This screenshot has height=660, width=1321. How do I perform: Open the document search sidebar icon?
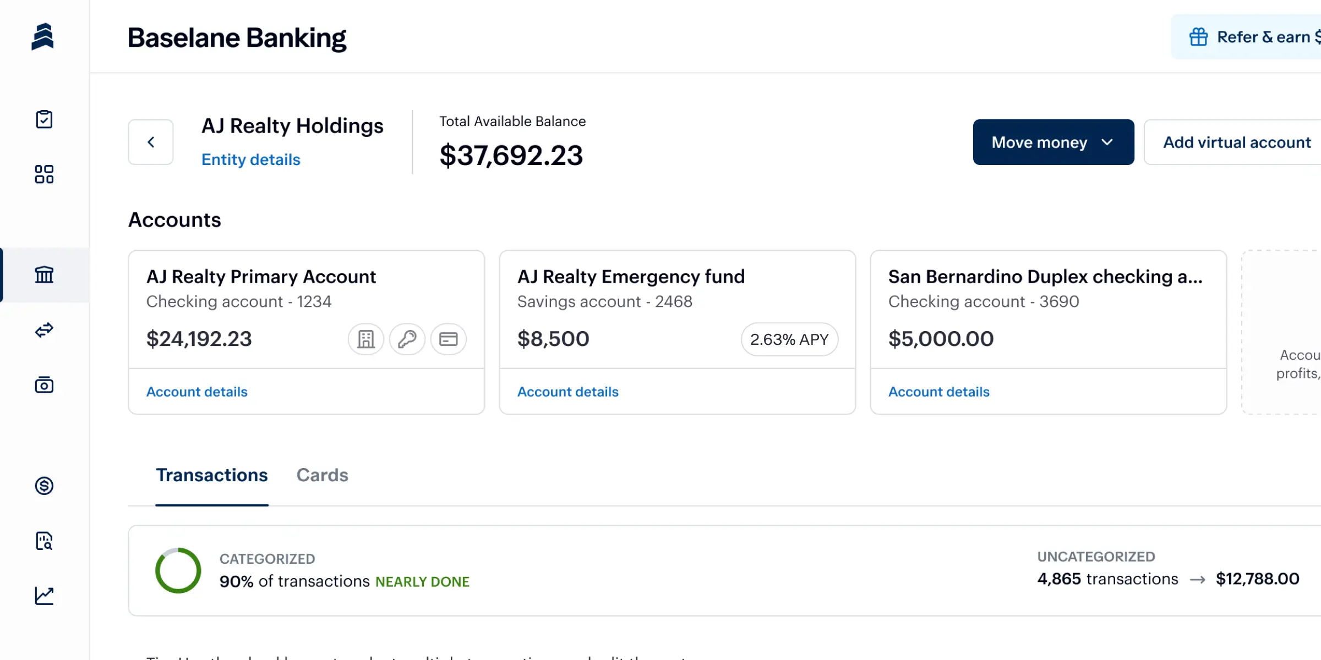pyautogui.click(x=44, y=541)
